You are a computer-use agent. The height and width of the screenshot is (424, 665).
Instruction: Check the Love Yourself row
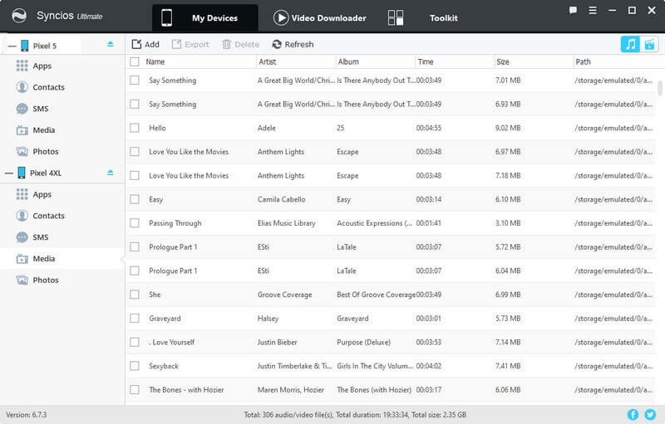point(135,342)
